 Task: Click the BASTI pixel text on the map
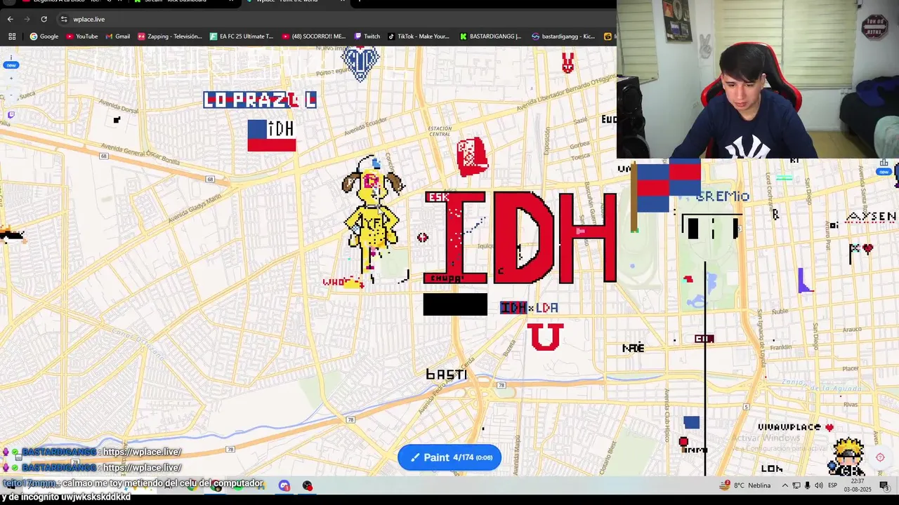[446, 375]
